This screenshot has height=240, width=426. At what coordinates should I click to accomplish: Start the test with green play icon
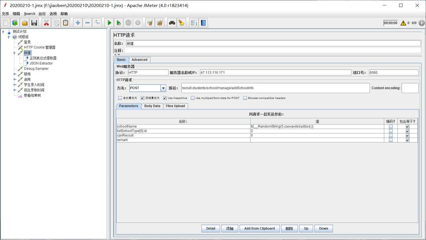(x=109, y=23)
